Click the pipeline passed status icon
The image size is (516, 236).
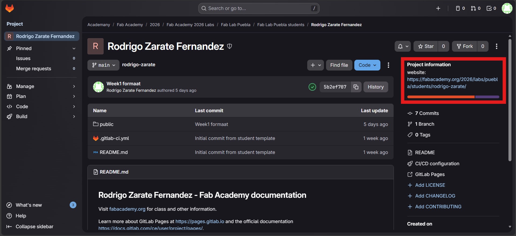point(312,87)
